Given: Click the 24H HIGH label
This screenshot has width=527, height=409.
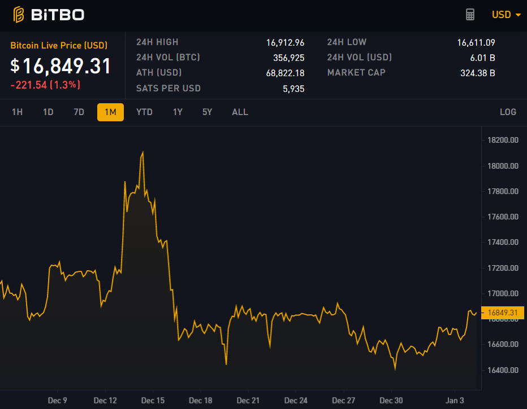Looking at the screenshot, I should point(157,42).
